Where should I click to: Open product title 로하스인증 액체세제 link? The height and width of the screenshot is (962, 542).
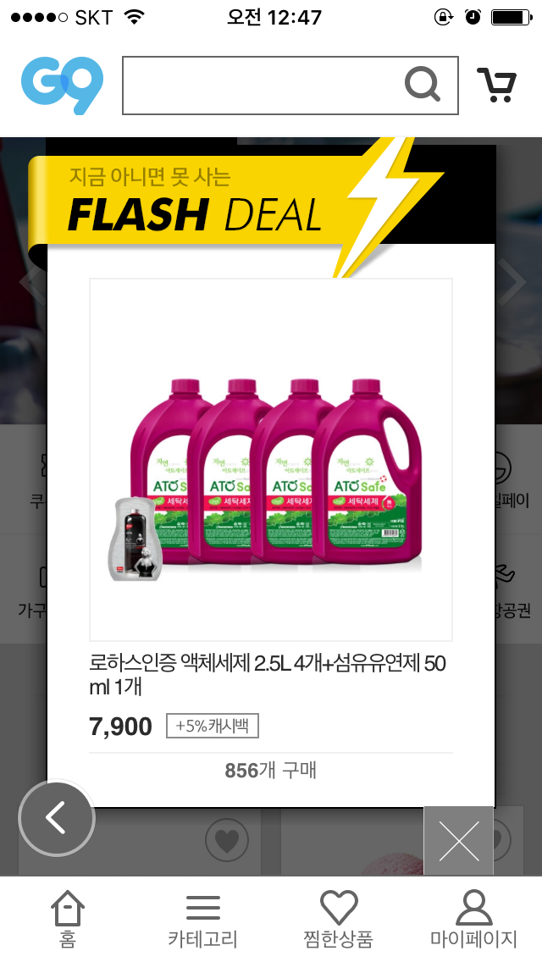pyautogui.click(x=268, y=674)
